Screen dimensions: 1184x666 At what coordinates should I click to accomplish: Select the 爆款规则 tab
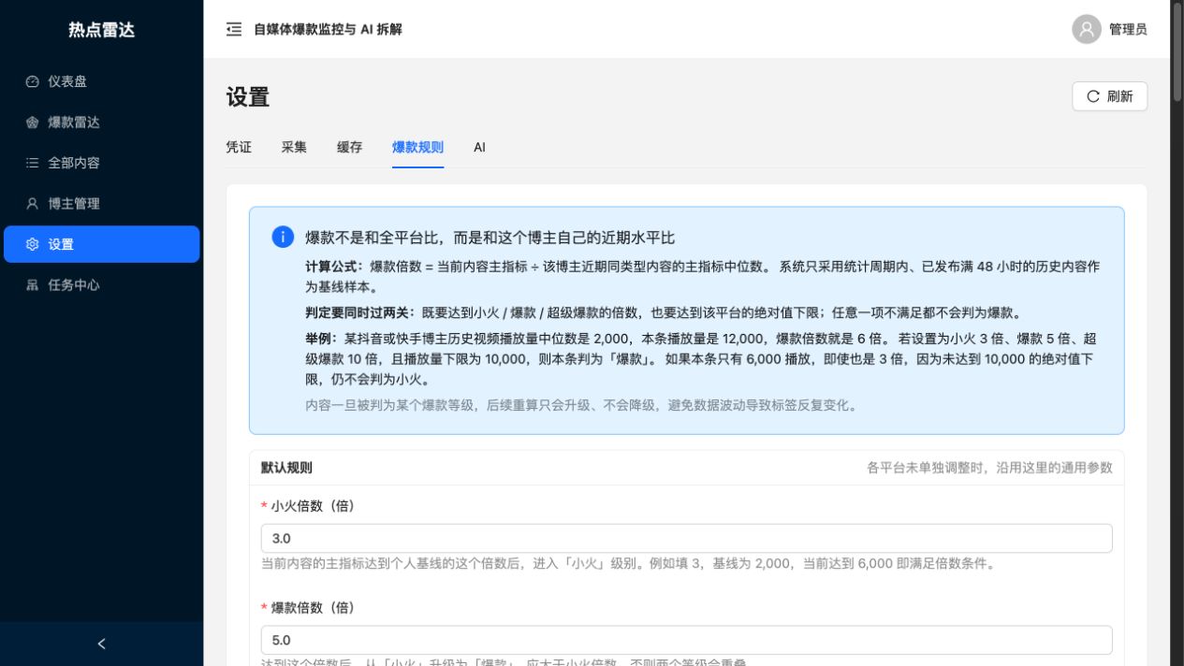417,147
